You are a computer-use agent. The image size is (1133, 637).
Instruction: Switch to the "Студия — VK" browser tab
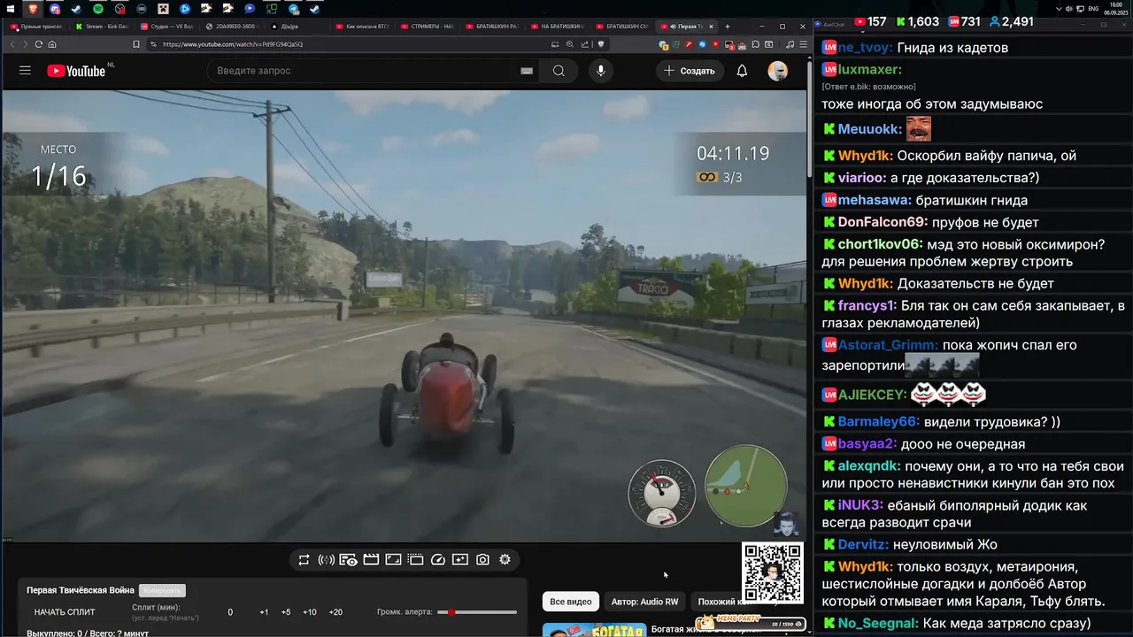click(168, 27)
